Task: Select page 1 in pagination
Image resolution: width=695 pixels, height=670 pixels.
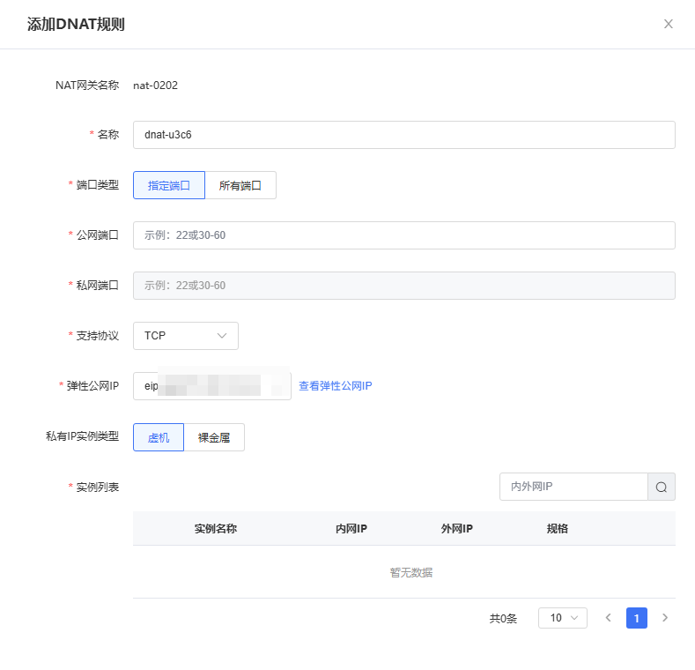Action: tap(637, 618)
